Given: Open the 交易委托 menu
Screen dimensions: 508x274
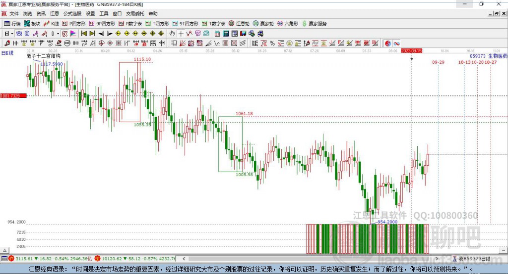Looking at the screenshot, I should [x=135, y=13].
